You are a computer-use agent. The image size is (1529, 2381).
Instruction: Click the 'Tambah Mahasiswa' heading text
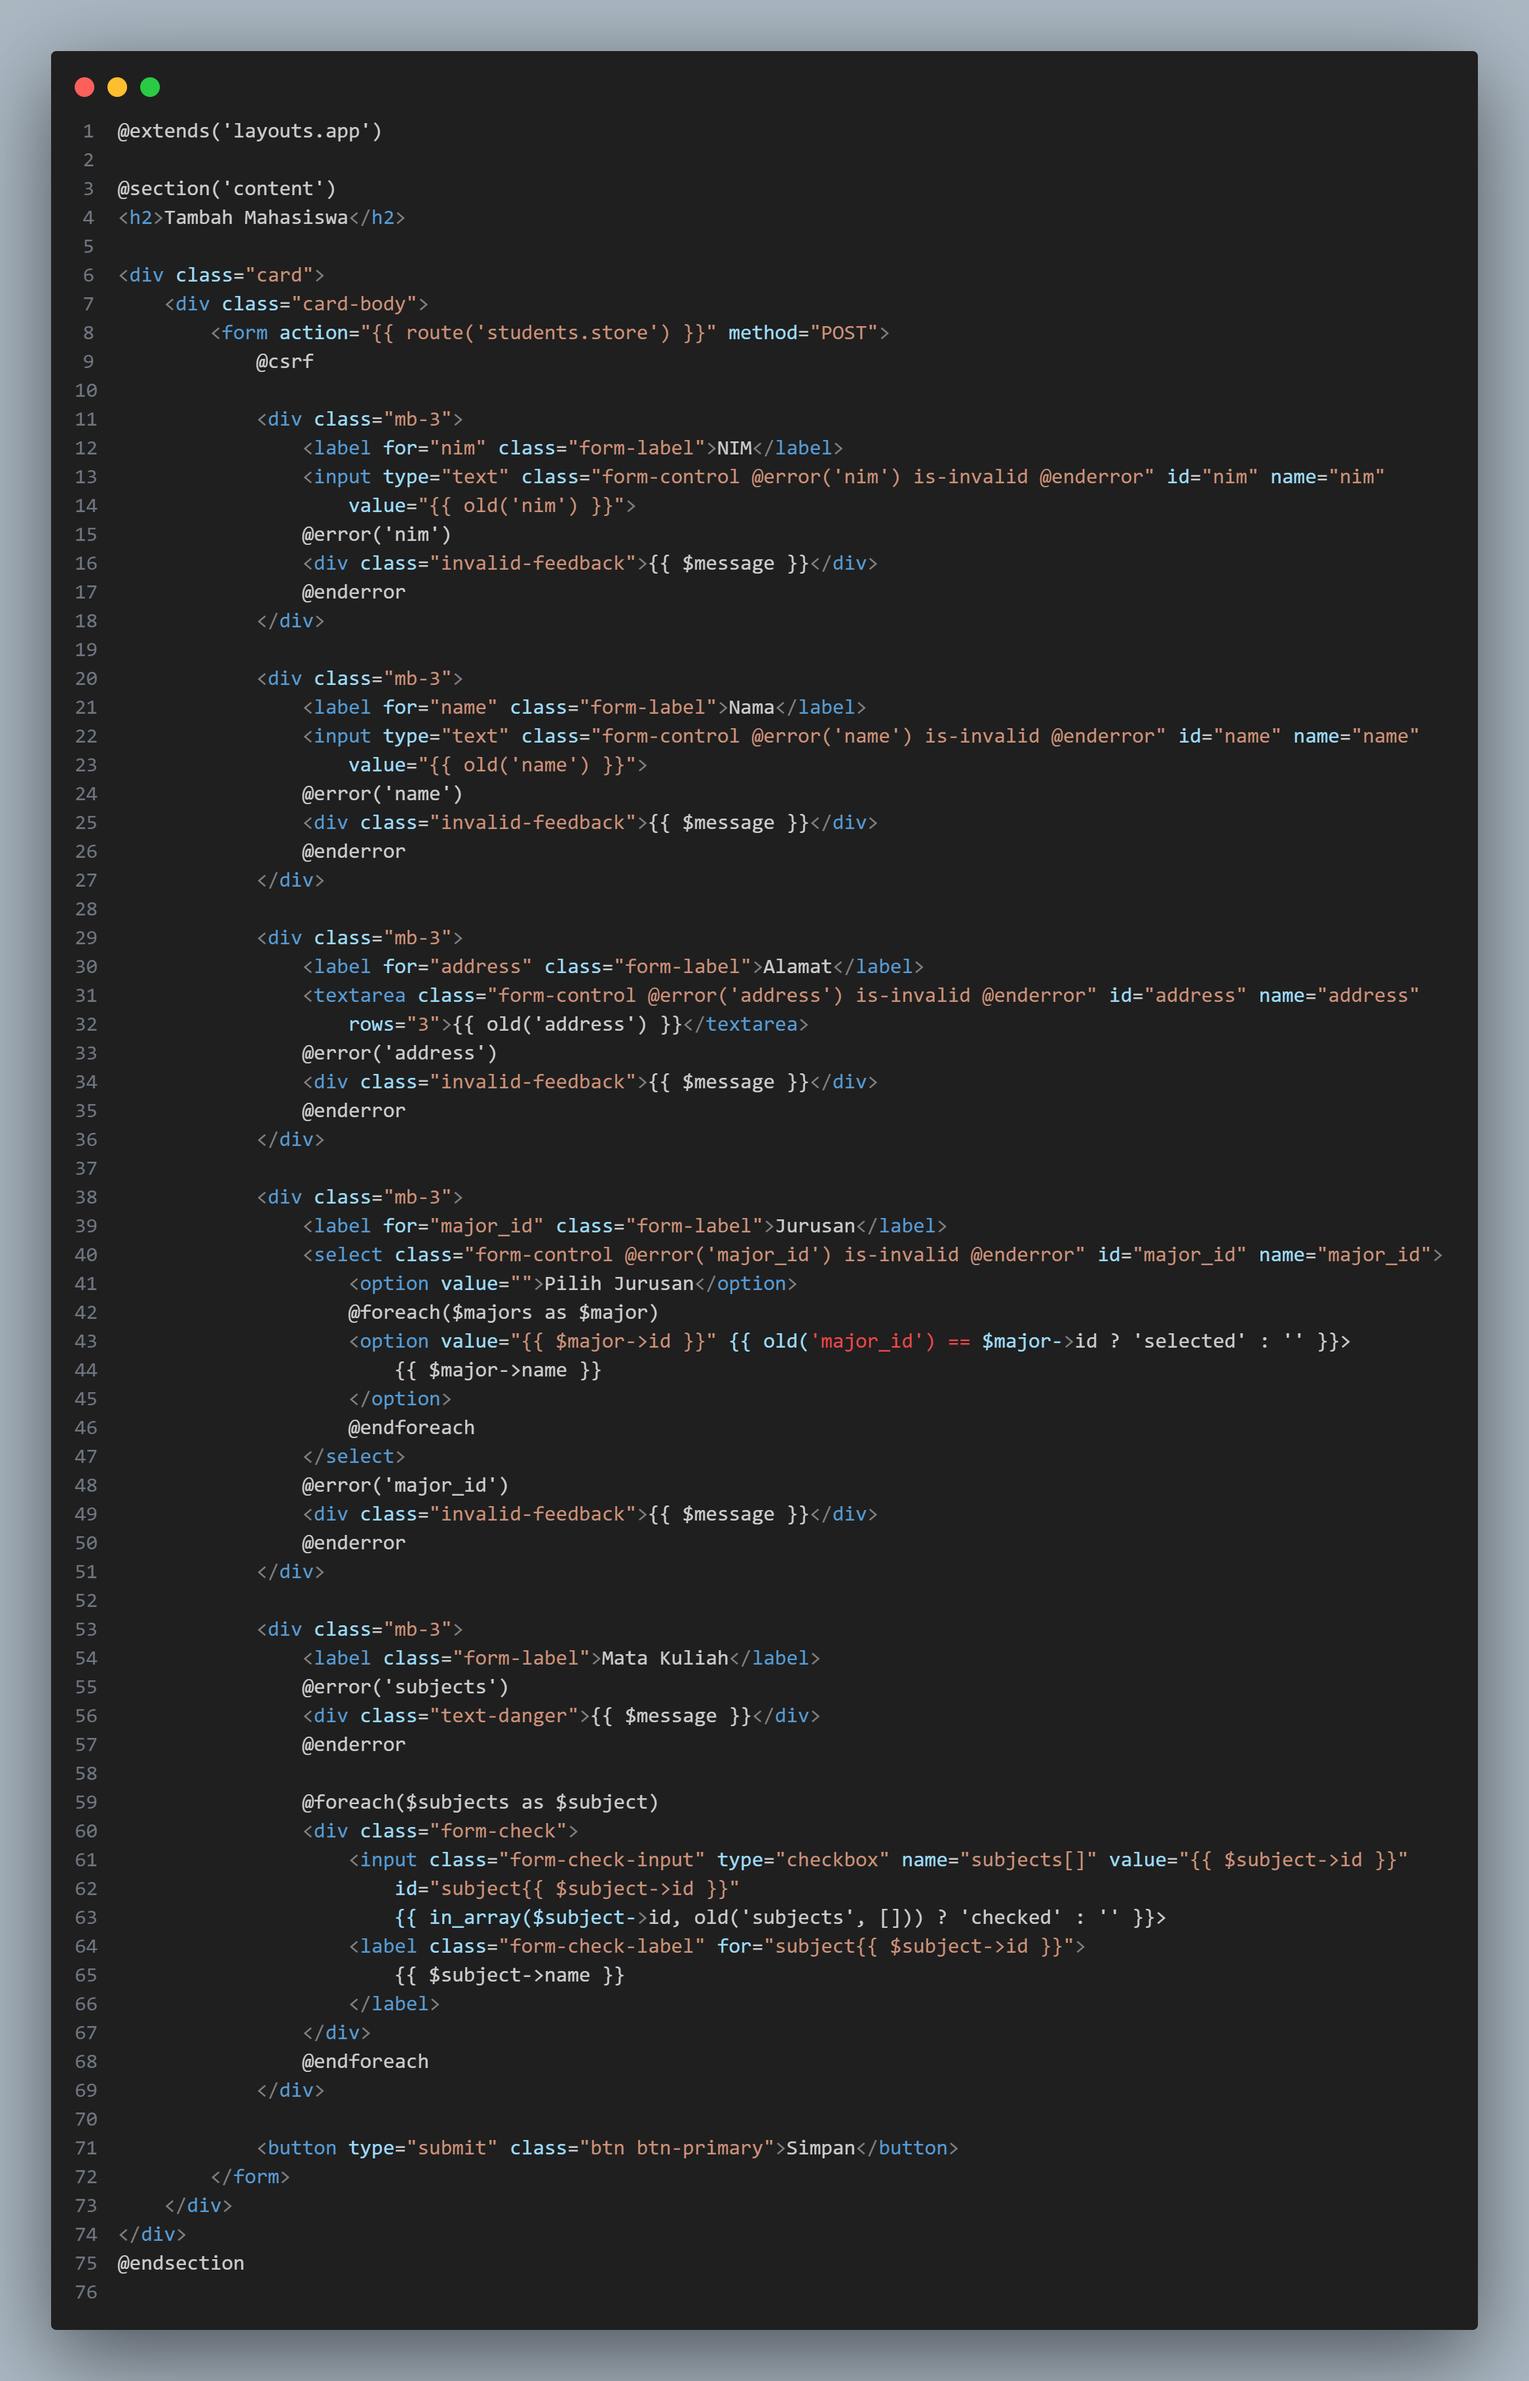pyautogui.click(x=255, y=217)
